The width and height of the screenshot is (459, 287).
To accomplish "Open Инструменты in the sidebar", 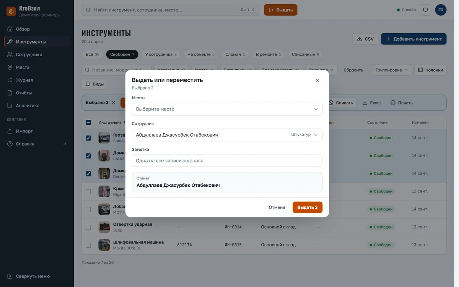I will (x=37, y=42).
